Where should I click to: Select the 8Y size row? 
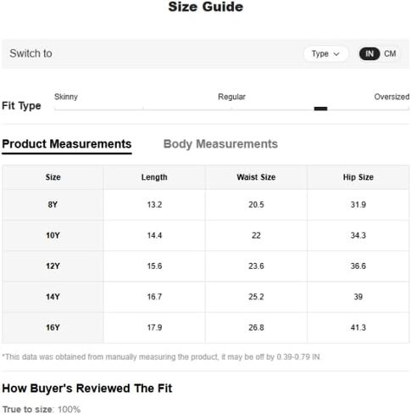pos(205,204)
